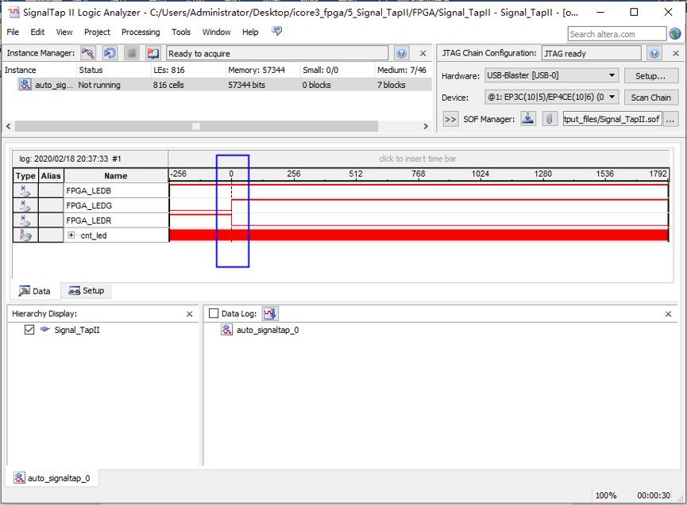The height and width of the screenshot is (505, 687).
Task: Click the Run Analysis icon in Instance Manager
Action: click(88, 53)
